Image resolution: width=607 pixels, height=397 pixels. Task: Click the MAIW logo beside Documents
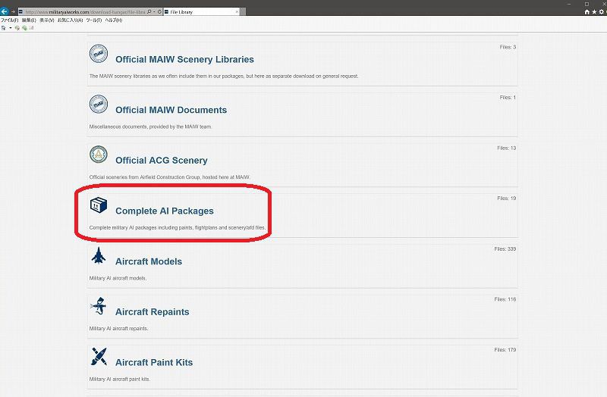tap(99, 104)
